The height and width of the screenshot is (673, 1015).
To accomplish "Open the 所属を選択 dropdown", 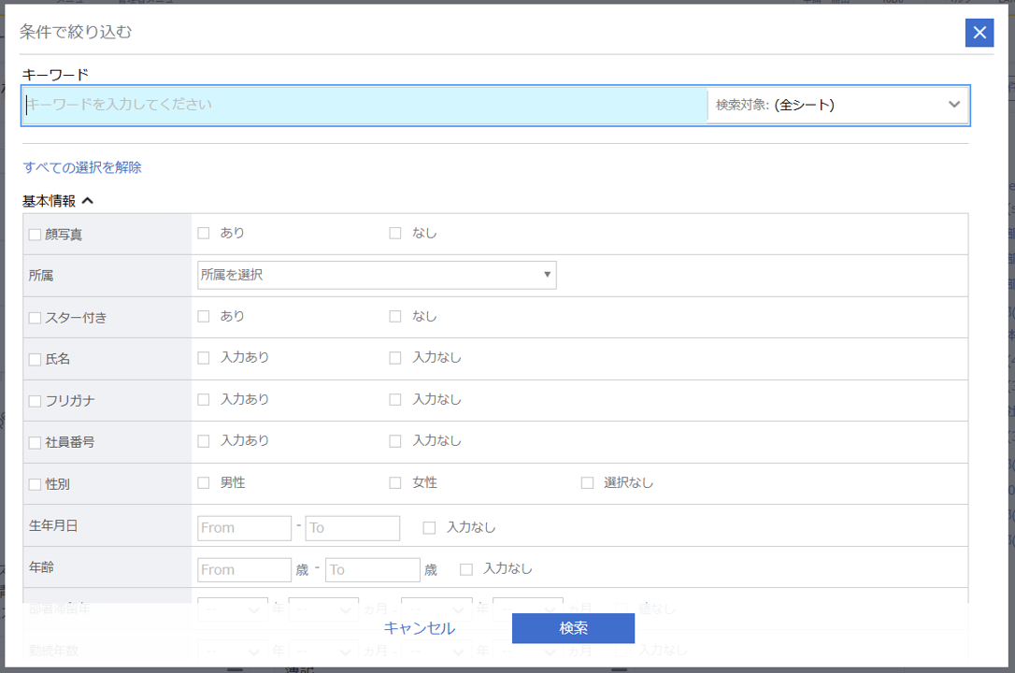I will click(376, 274).
